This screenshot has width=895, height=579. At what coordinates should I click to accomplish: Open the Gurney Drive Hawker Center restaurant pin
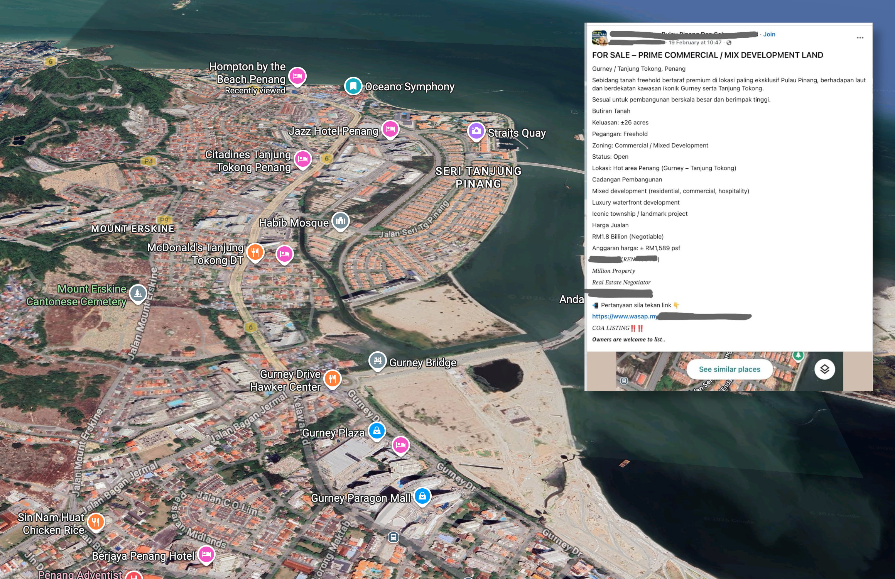(332, 379)
